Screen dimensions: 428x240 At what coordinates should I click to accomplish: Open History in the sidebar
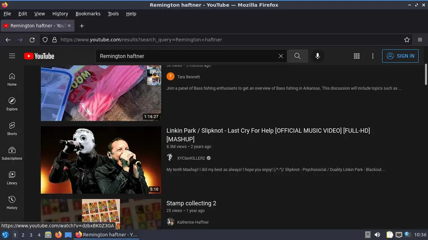coord(12,203)
